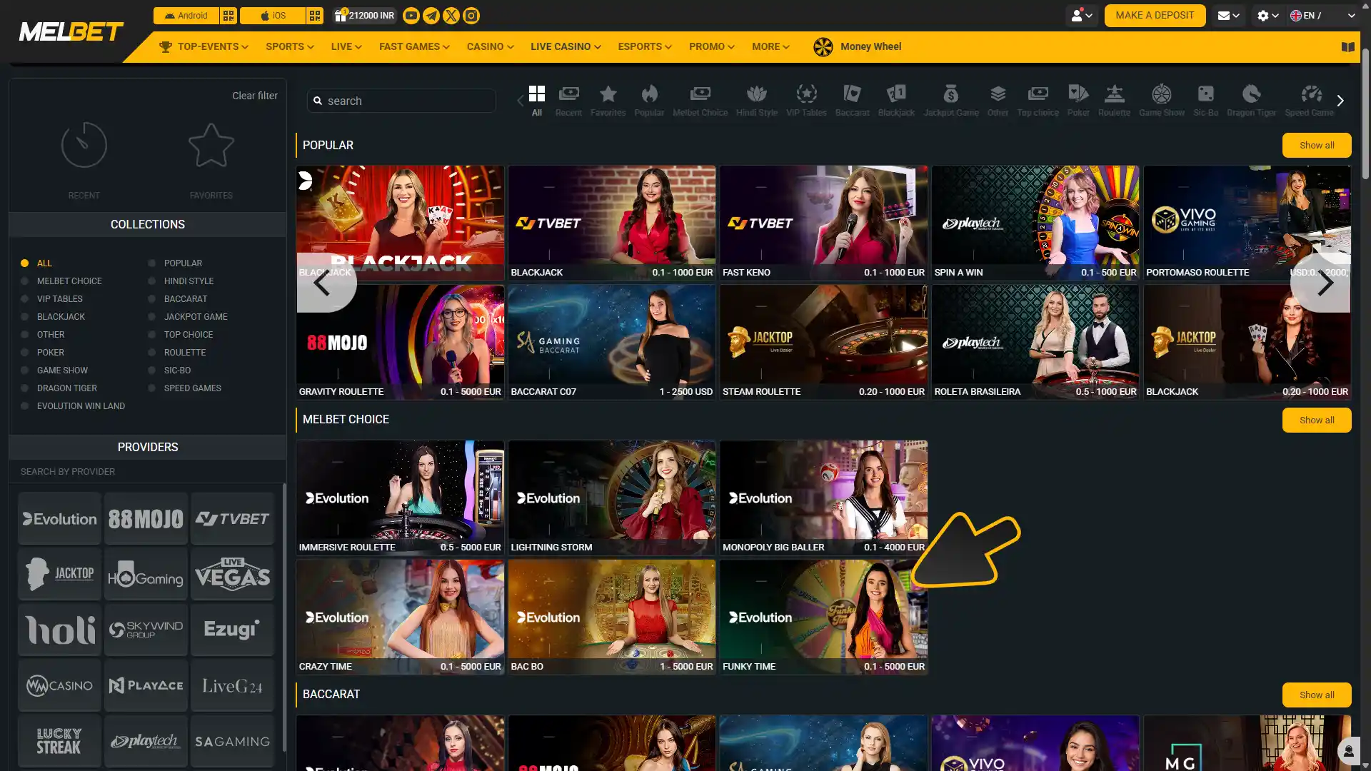Click the Android download button
This screenshot has height=771, width=1371.
[x=186, y=16]
